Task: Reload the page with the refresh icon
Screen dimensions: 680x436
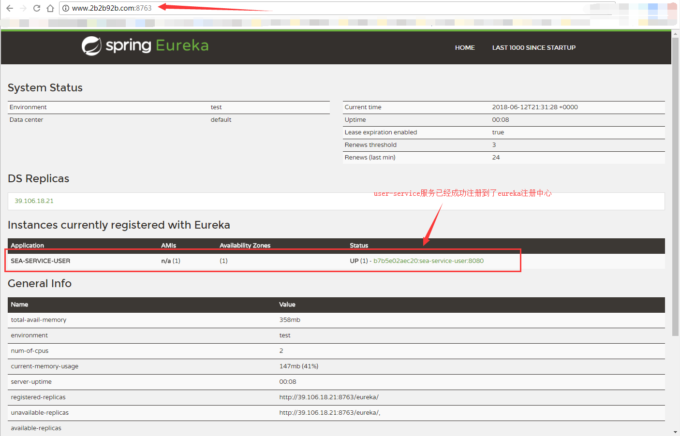Action: tap(37, 8)
